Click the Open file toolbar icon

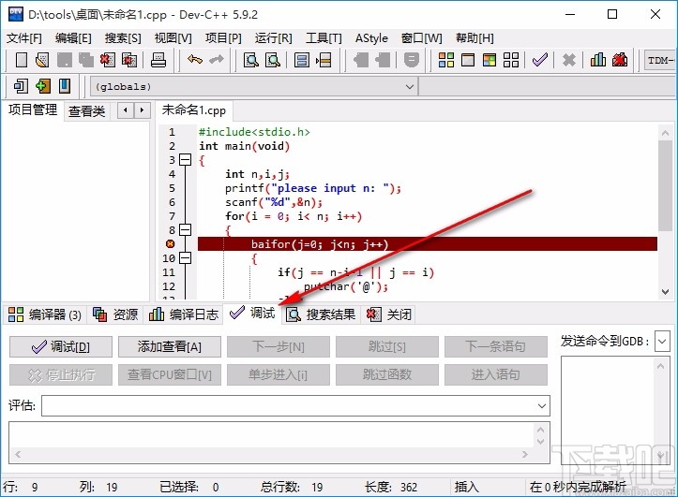click(x=42, y=60)
